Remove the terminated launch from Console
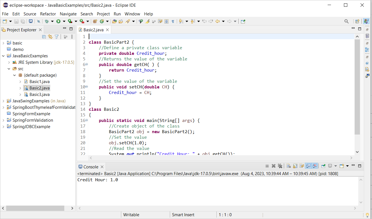Screen dimensions: 372x219 click(x=274, y=166)
